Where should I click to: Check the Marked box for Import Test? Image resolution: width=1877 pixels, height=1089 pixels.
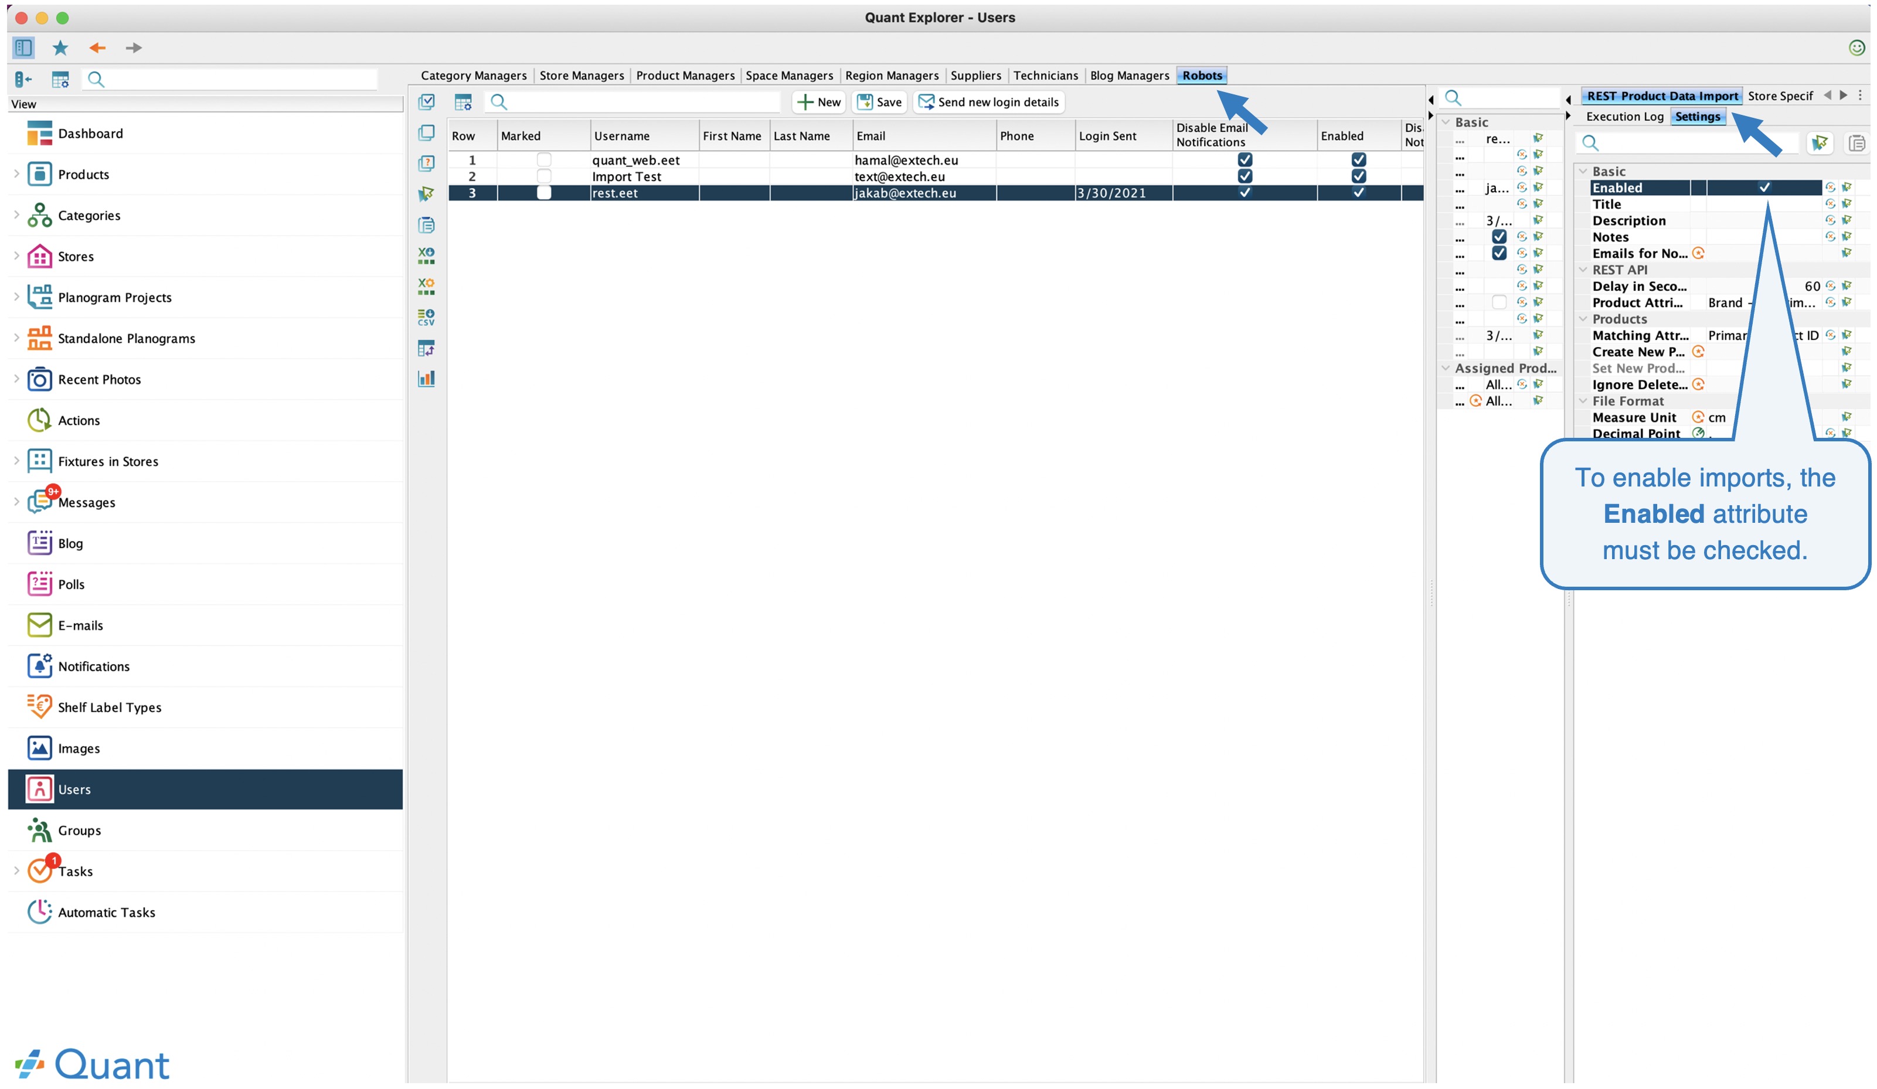[544, 176]
